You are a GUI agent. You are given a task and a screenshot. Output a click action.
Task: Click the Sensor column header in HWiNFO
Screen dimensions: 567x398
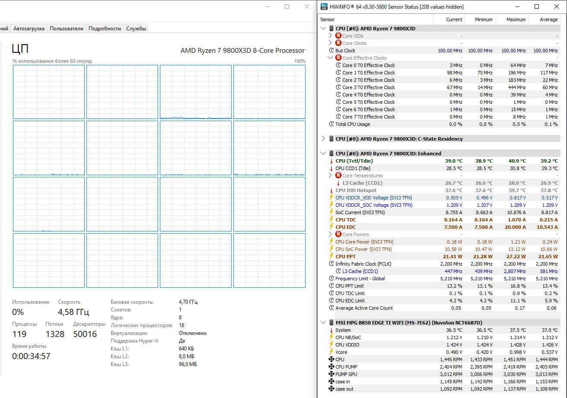point(376,19)
